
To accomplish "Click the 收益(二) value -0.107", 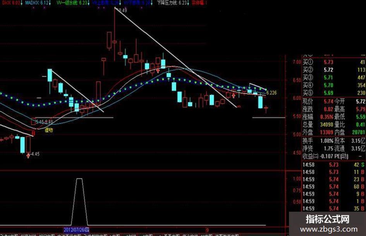I will [326, 156].
